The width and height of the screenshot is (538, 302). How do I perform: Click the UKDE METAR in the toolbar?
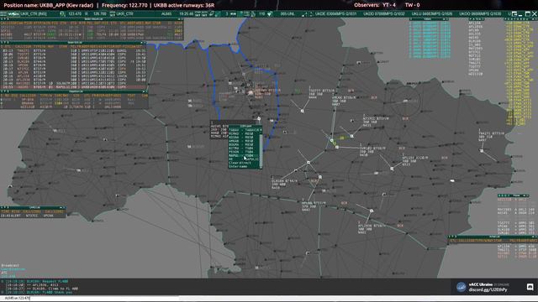(x=336, y=14)
